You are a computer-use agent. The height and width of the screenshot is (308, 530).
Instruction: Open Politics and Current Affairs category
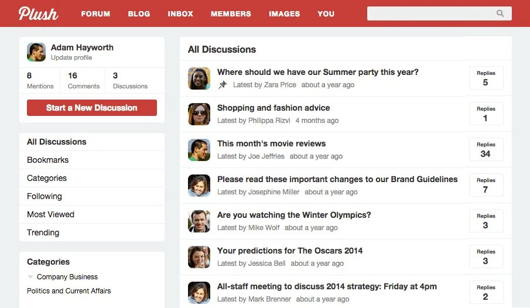pos(69,291)
